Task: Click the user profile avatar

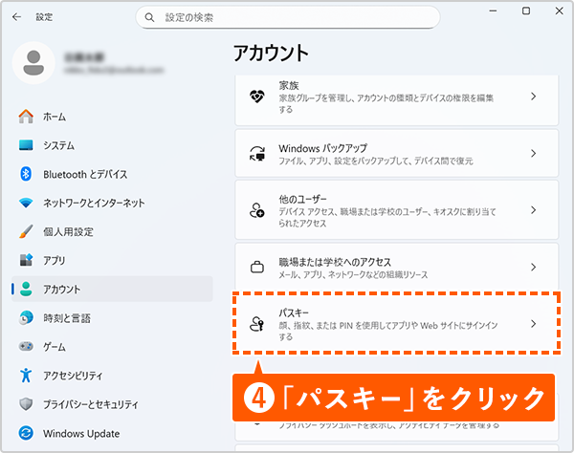Action: 34,63
